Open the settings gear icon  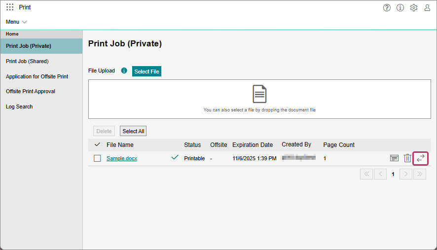[x=414, y=8]
